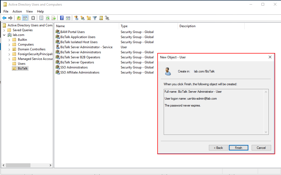Click the BAM Portal Users group icon
The height and width of the screenshot is (175, 281).
coord(57,32)
